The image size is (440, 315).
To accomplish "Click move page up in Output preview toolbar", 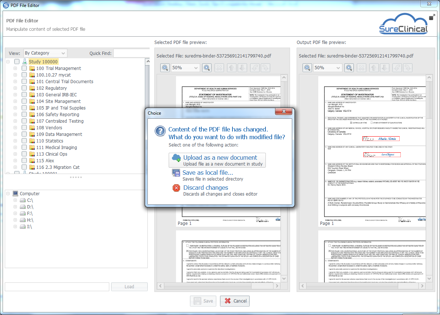I will pyautogui.click(x=374, y=68).
